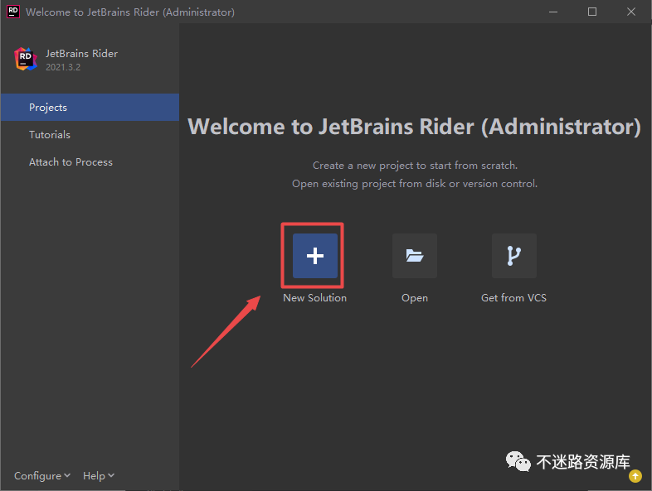
Task: Expand the Configure dropdown
Action: 42,475
